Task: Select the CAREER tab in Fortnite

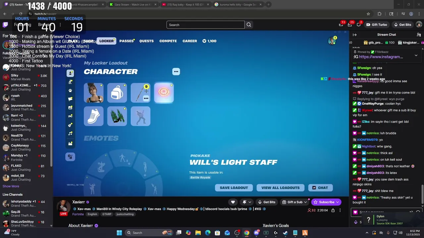Action: [190, 41]
